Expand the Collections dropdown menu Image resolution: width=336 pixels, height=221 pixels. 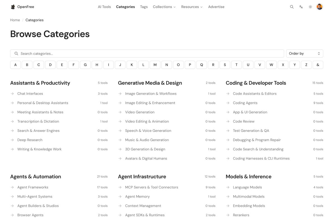coord(164,7)
